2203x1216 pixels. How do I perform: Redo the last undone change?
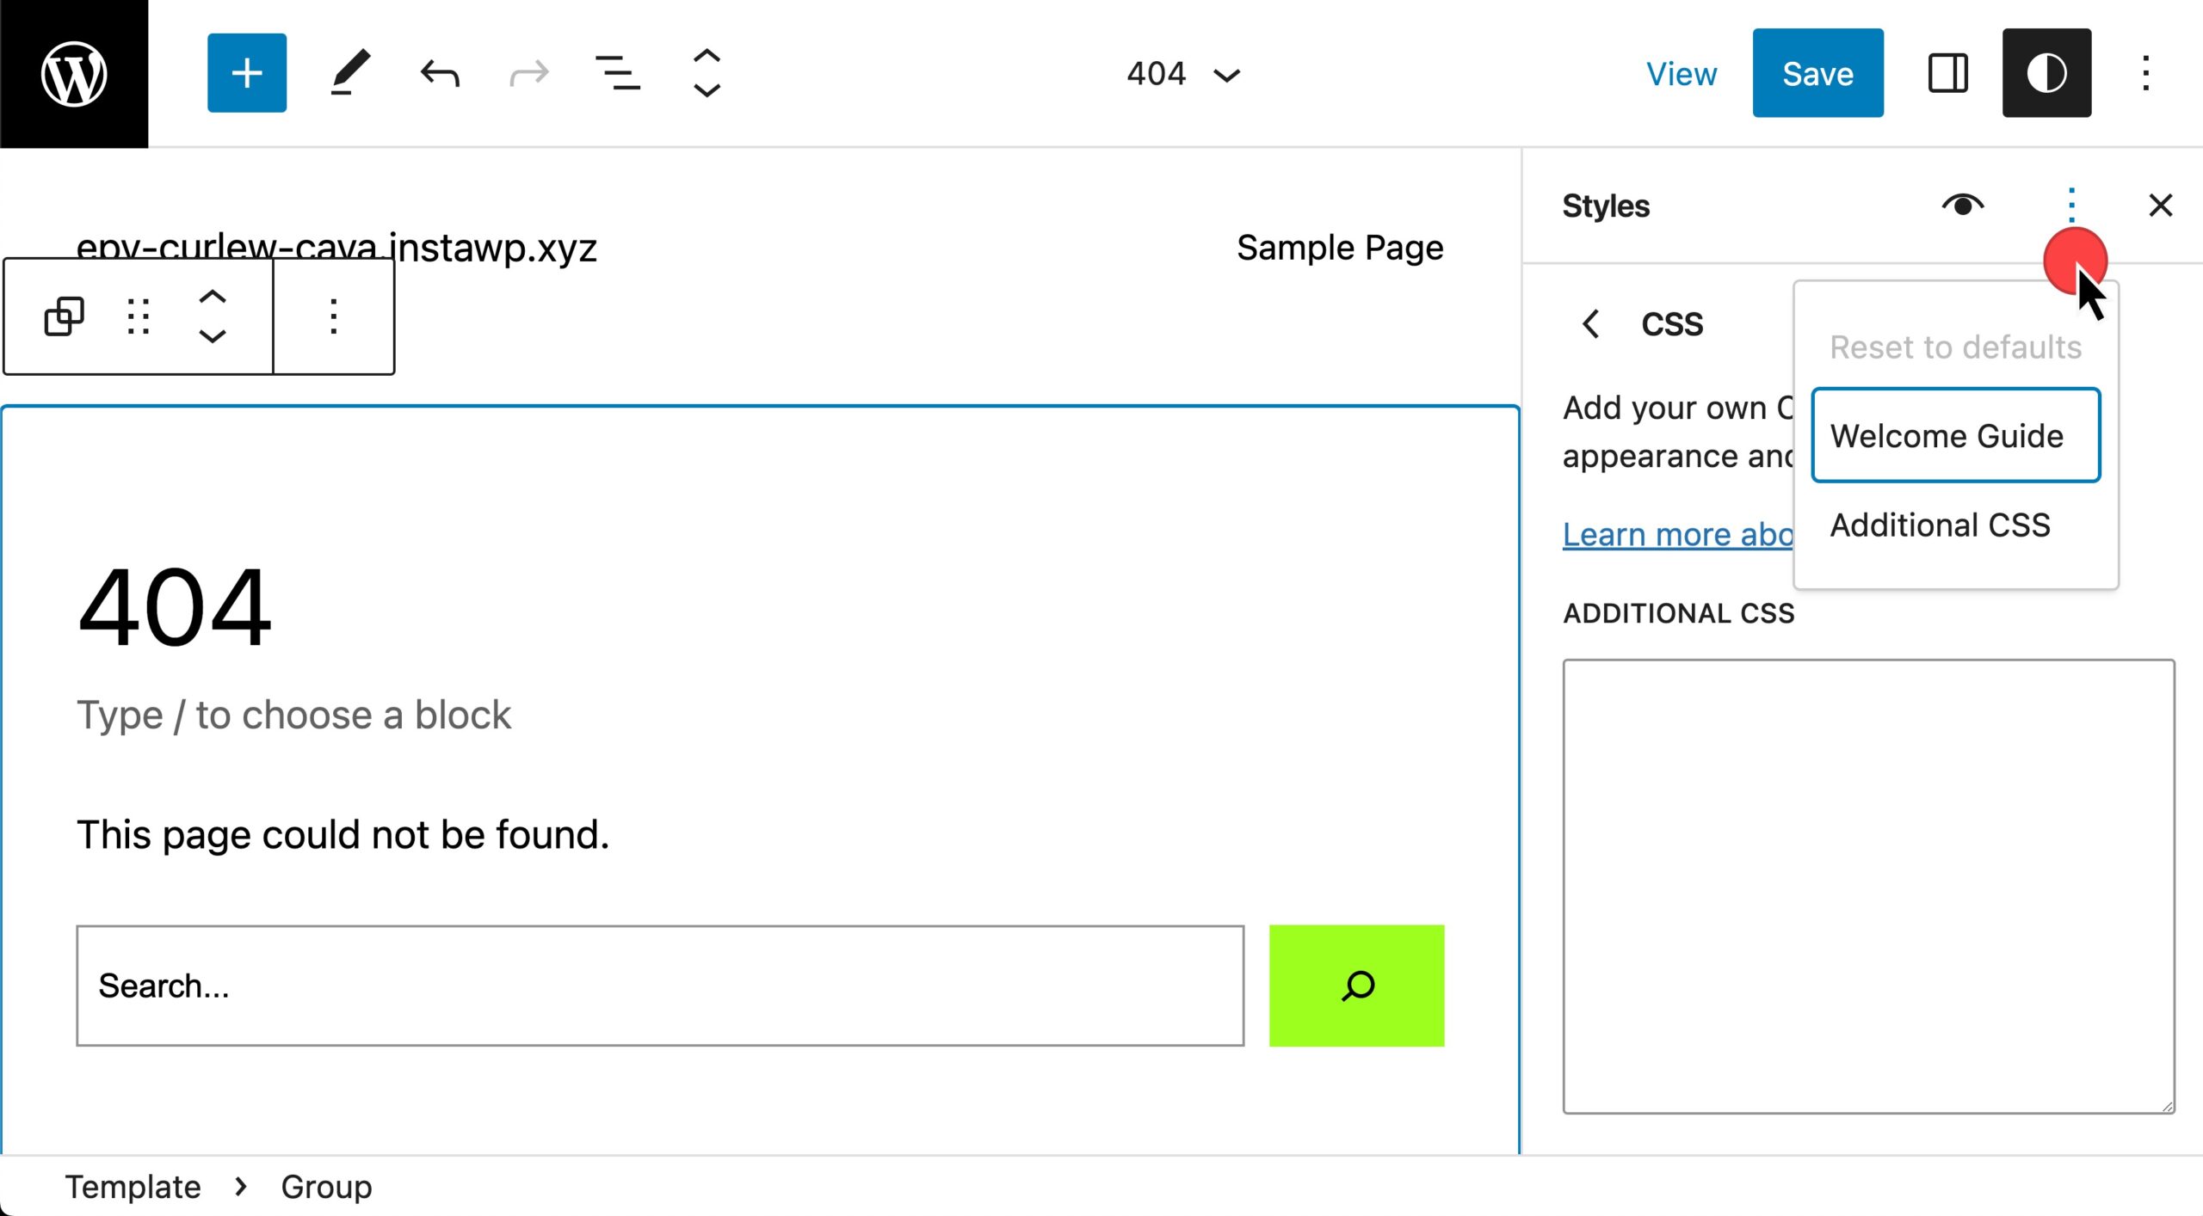click(x=528, y=74)
